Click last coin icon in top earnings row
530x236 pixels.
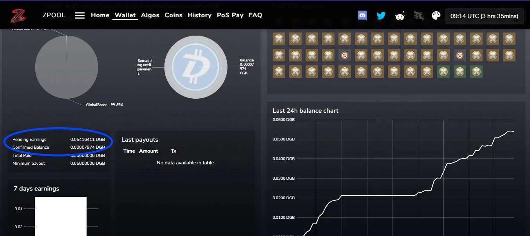click(x=509, y=39)
